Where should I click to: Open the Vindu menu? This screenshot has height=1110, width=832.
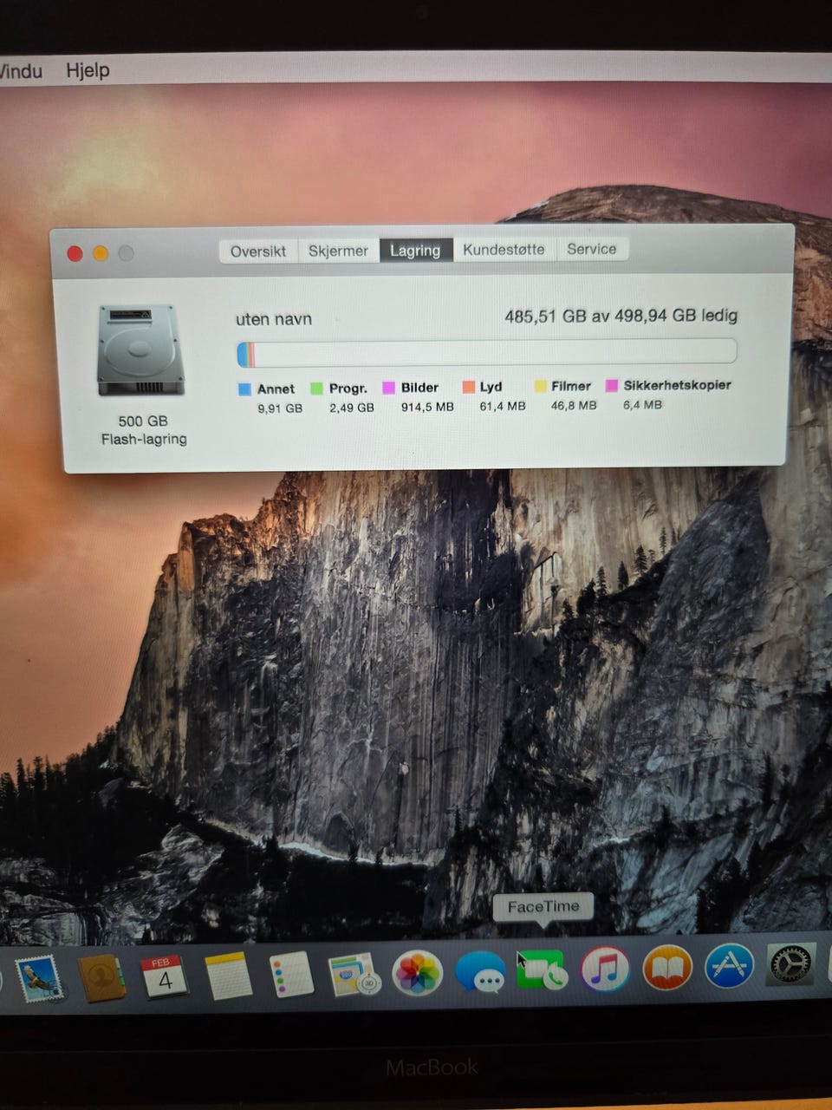click(x=20, y=70)
